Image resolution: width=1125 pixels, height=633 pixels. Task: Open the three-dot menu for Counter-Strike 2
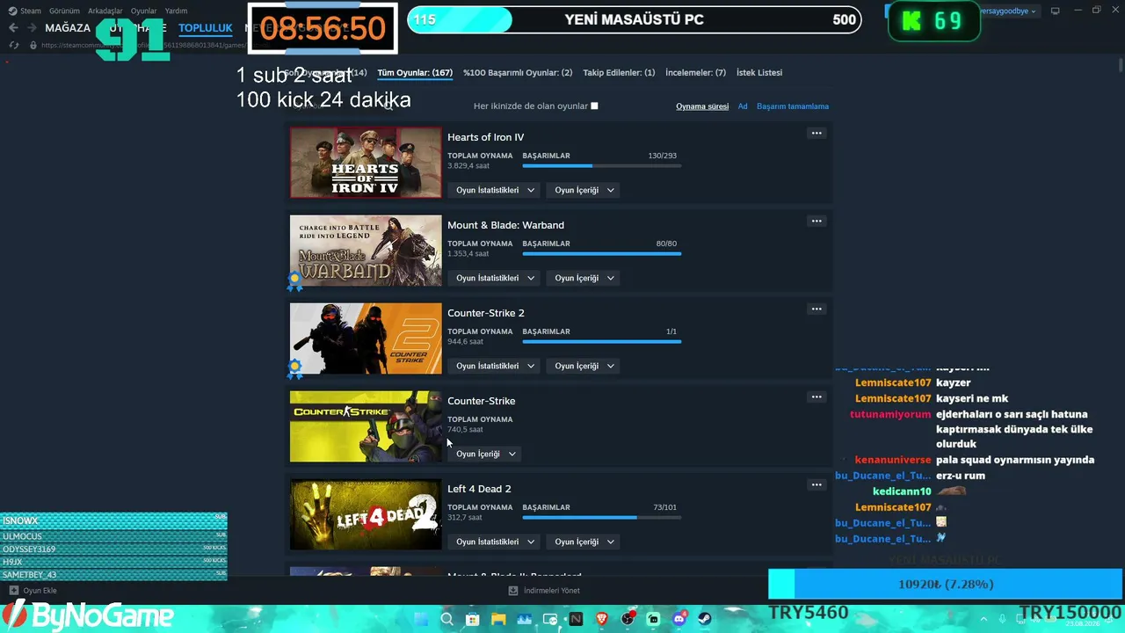click(x=817, y=309)
